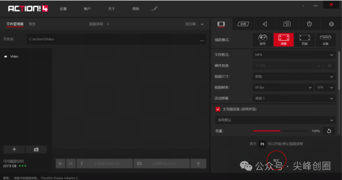Image resolution: width=342 pixels, height=180 pixels.
Task: Select the gamepad game capture mode
Action: click(x=262, y=40)
